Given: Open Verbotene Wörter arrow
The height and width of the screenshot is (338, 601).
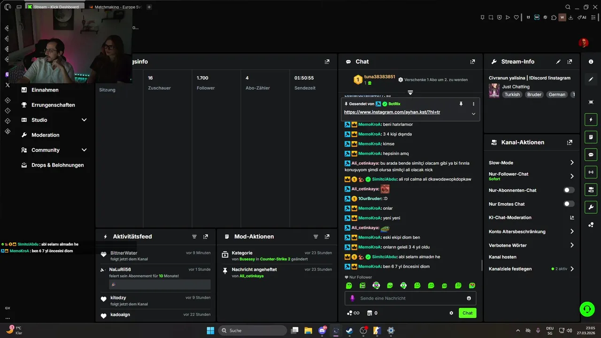Looking at the screenshot, I should 572,245.
